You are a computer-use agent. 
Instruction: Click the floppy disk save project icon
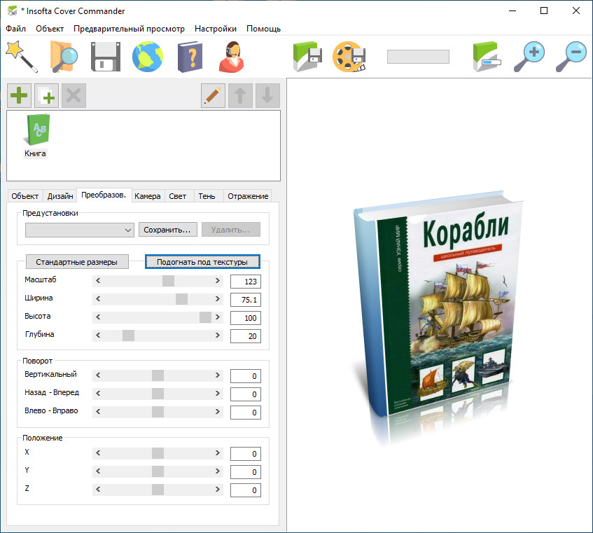point(106,56)
